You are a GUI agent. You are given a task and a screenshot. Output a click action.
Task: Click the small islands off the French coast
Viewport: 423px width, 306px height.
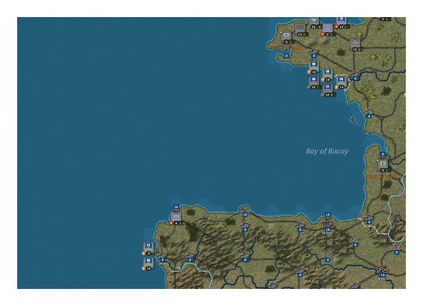(x=354, y=120)
